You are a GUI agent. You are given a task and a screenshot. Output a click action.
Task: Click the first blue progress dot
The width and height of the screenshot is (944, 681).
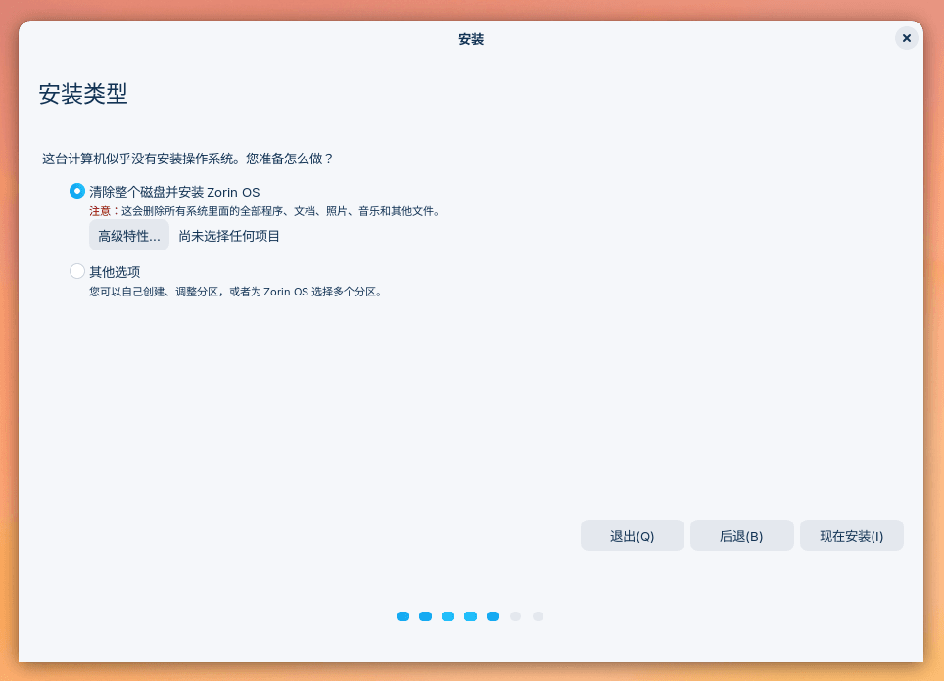tap(402, 616)
